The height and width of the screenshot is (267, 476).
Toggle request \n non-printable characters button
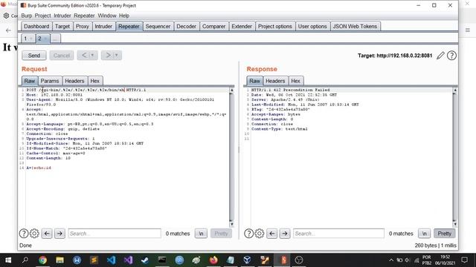coord(201,234)
